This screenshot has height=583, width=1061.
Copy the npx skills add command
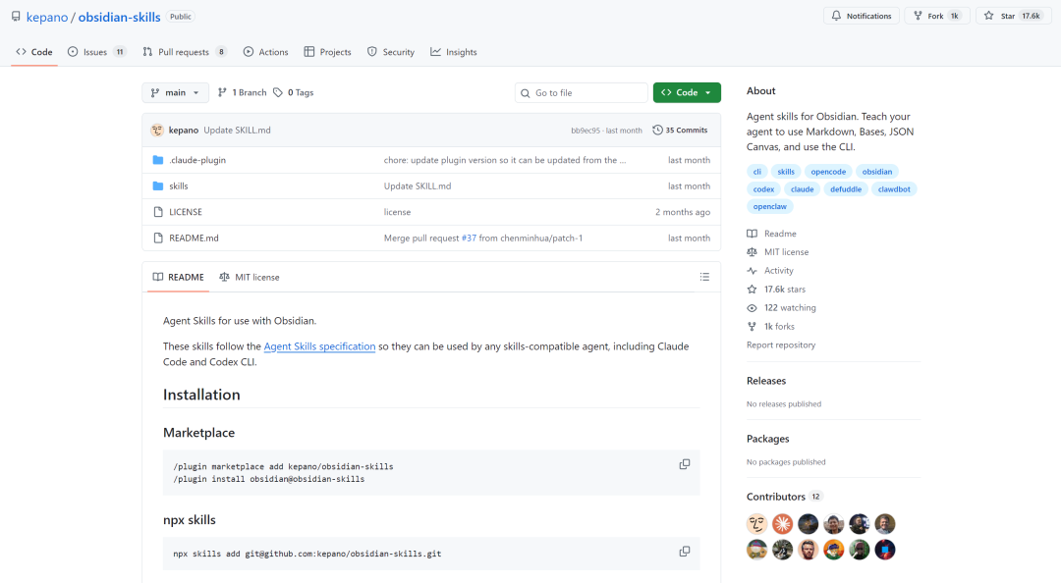[x=685, y=552]
